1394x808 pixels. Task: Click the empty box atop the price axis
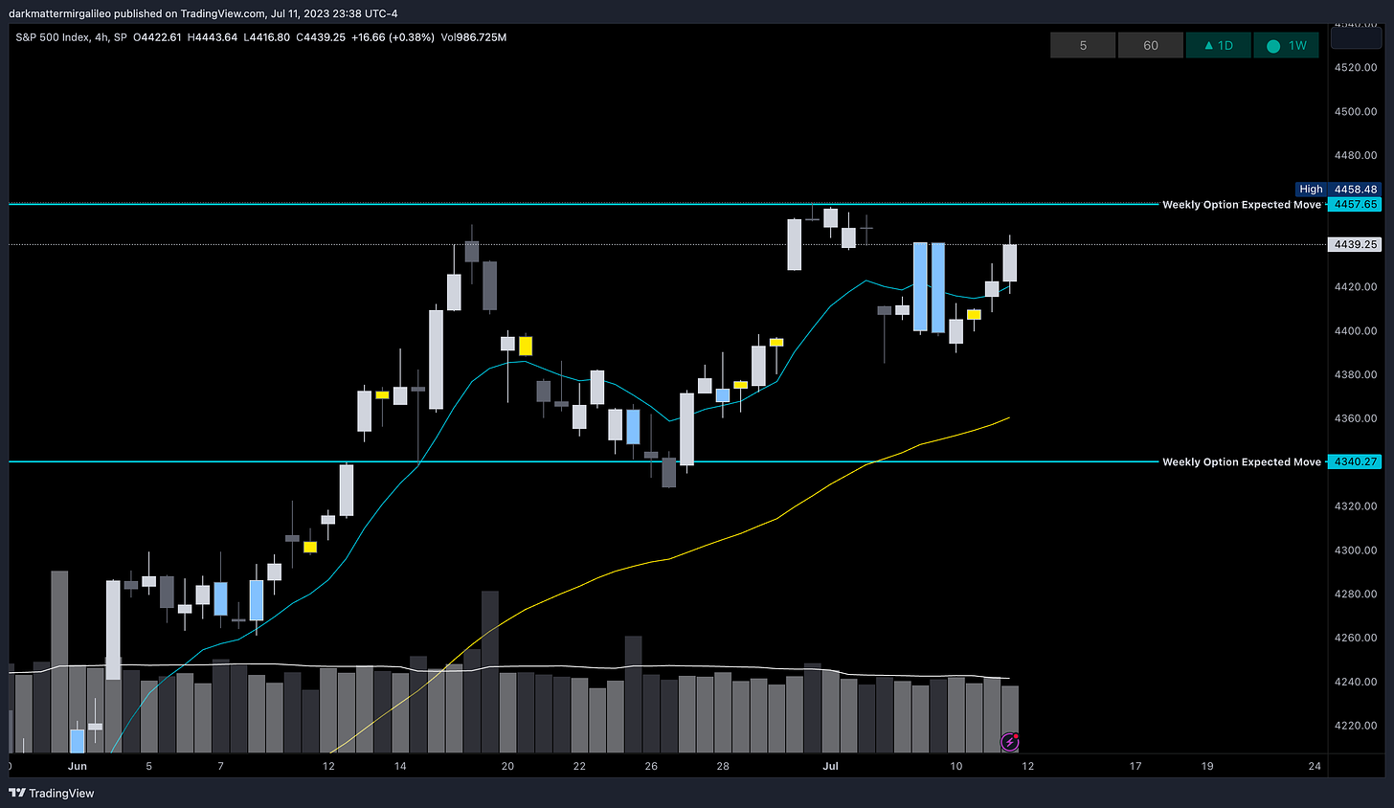tap(1356, 38)
